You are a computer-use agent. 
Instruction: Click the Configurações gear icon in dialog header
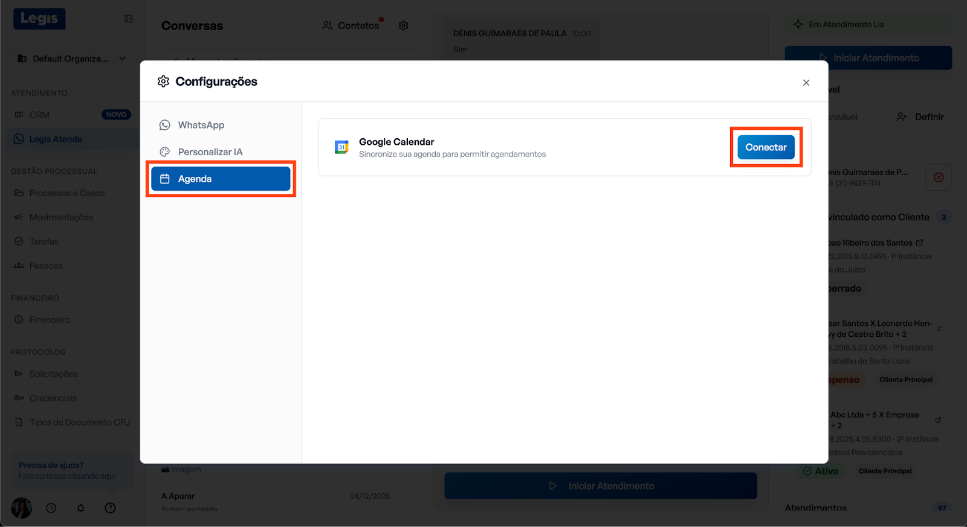(163, 81)
